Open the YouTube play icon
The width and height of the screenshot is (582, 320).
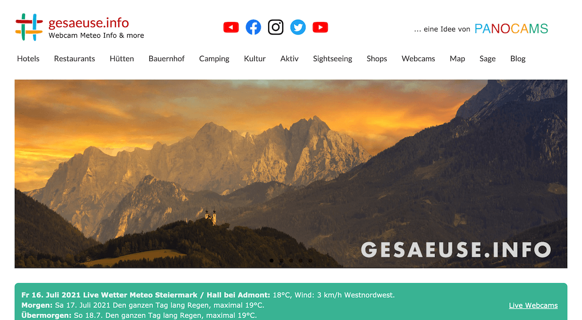pos(320,28)
